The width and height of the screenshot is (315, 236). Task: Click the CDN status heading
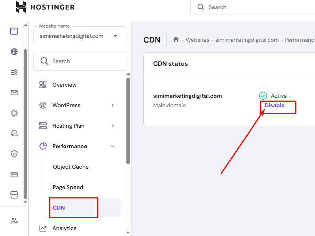point(170,64)
